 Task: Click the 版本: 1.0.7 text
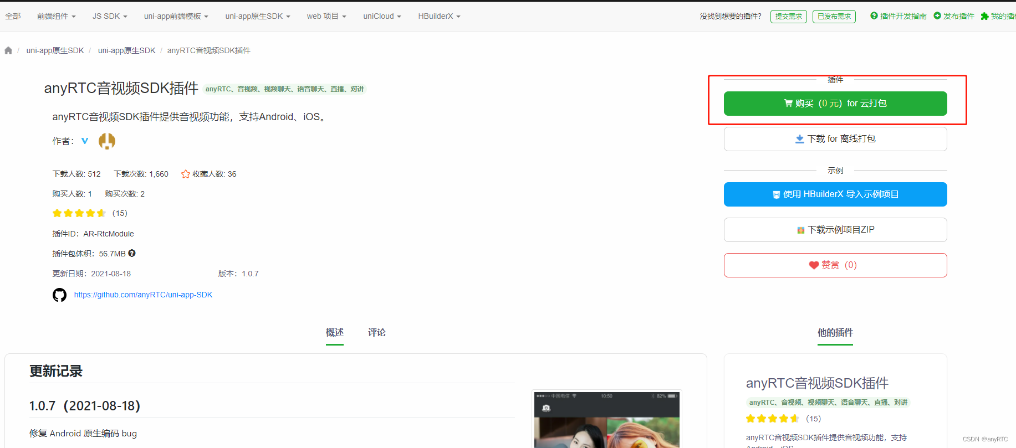238,274
